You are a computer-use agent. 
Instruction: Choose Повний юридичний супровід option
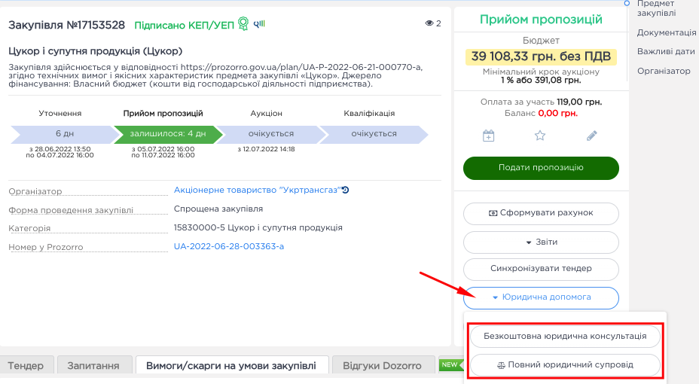565,365
